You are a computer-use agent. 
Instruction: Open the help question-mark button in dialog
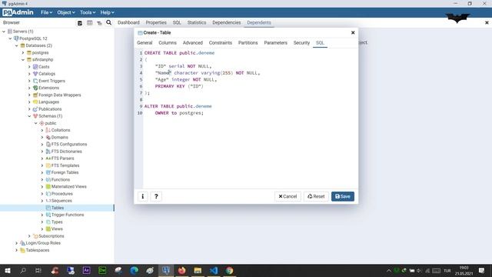156,196
